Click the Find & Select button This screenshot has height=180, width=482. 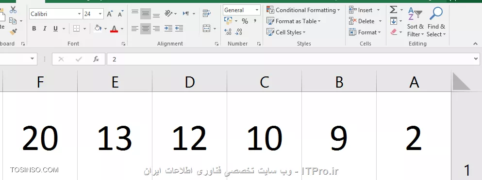pos(436,22)
